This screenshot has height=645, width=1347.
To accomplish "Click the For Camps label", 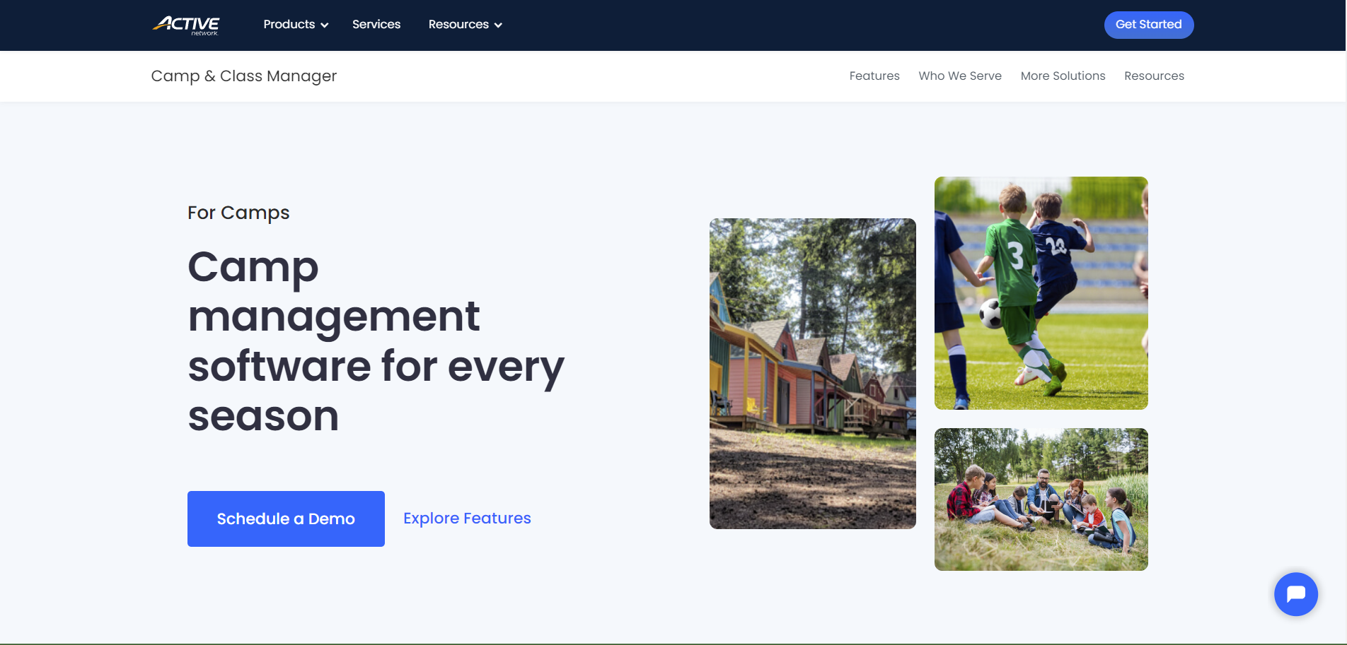I will pos(238,212).
